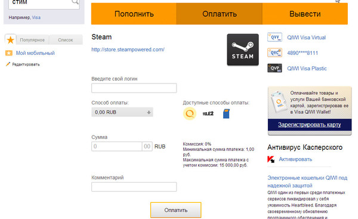This screenshot has width=358, height=219.
Task: Open the 4890****8111 card link
Action: click(303, 53)
